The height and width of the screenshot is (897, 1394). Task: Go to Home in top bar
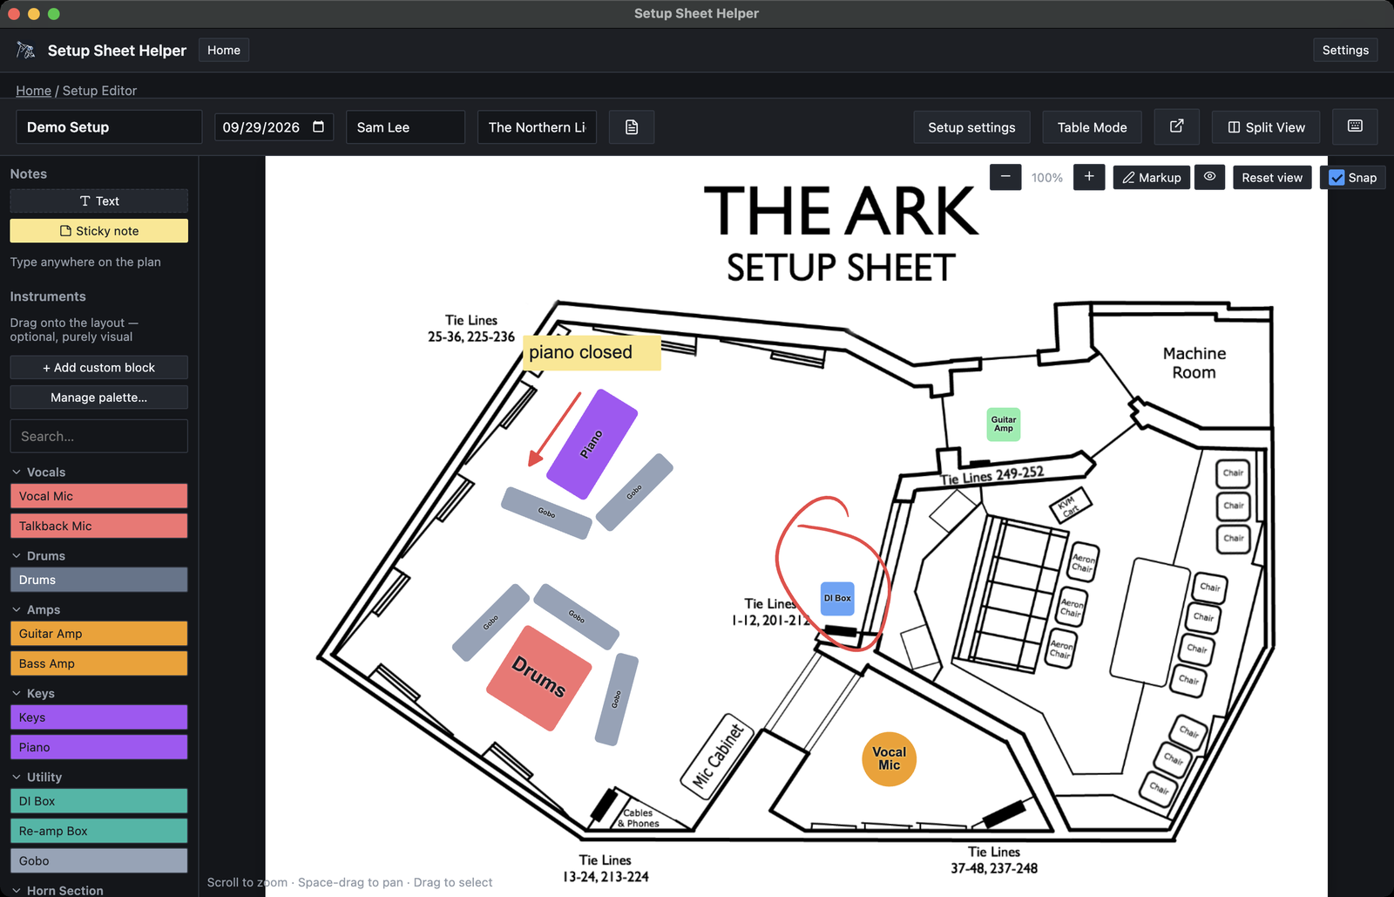pyautogui.click(x=224, y=50)
